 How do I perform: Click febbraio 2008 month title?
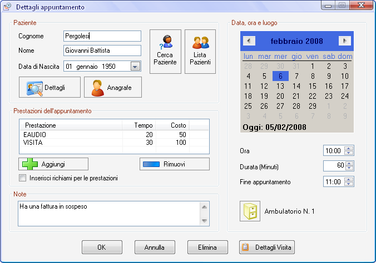point(297,41)
